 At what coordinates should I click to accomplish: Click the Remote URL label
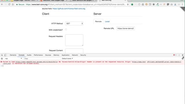click(109, 28)
